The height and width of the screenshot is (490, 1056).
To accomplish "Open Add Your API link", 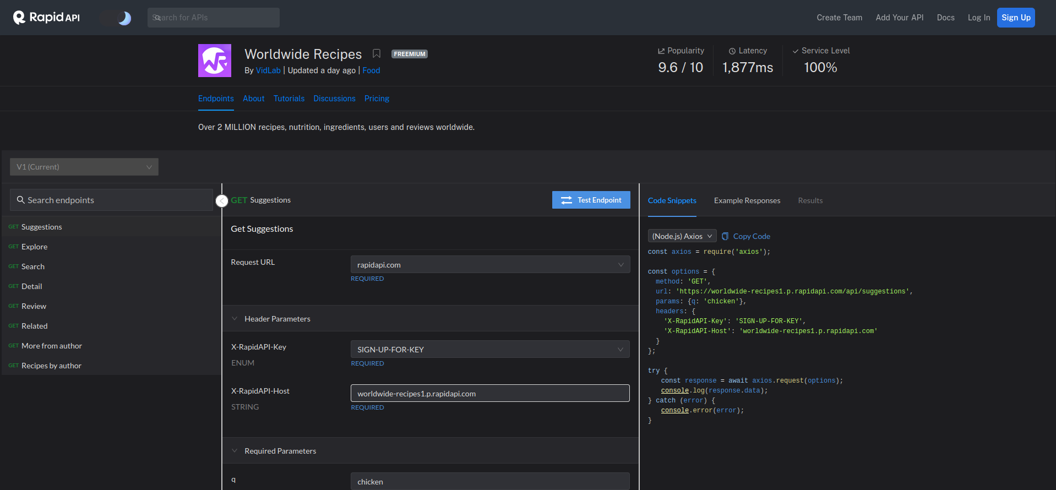I will click(x=900, y=18).
